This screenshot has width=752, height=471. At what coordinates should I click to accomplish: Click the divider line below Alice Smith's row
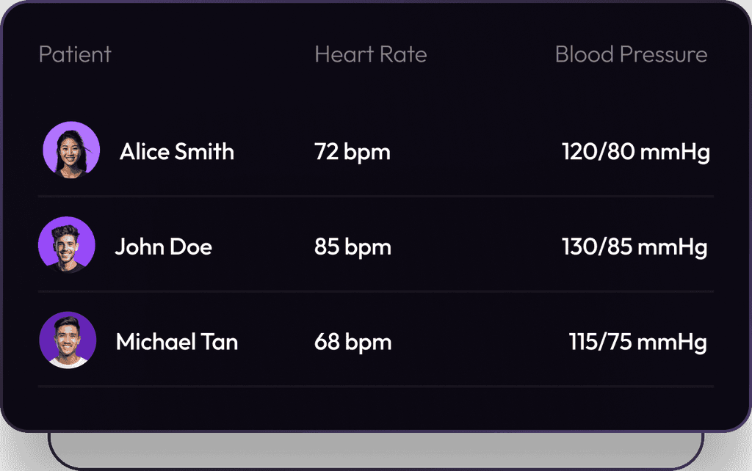tap(376, 197)
